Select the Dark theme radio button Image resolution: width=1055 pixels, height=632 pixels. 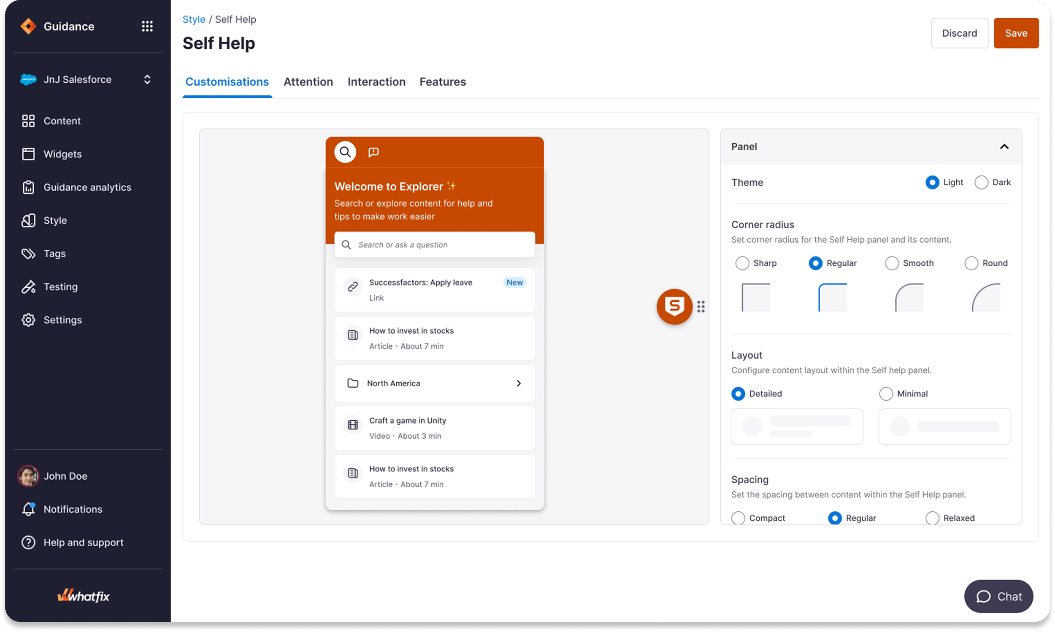[x=981, y=183]
